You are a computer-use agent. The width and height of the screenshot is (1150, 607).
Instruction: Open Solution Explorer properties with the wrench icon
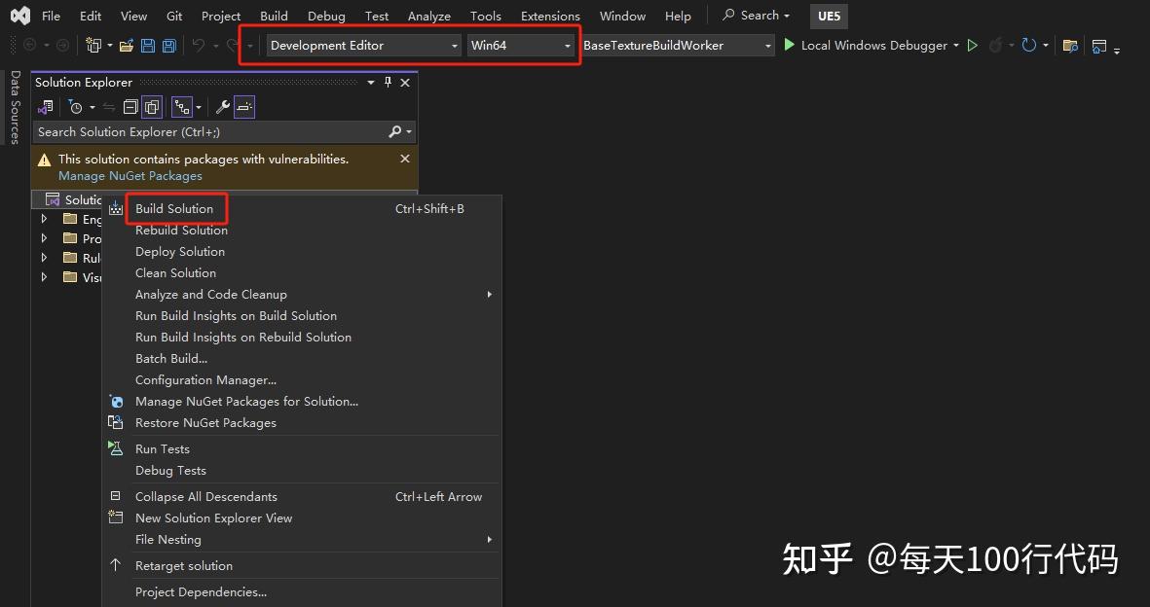220,107
